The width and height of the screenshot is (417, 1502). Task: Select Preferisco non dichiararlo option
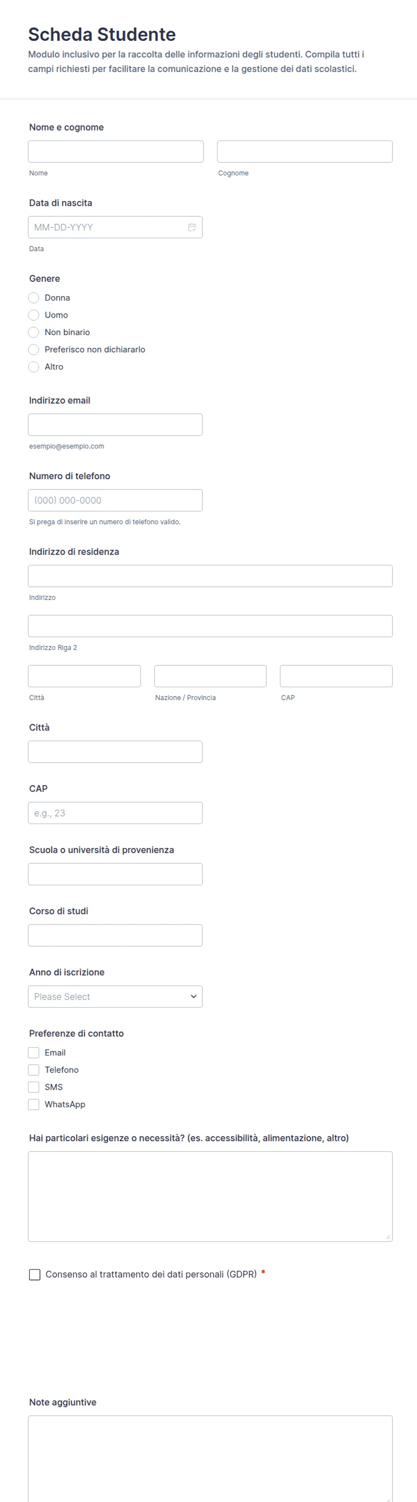pos(34,350)
